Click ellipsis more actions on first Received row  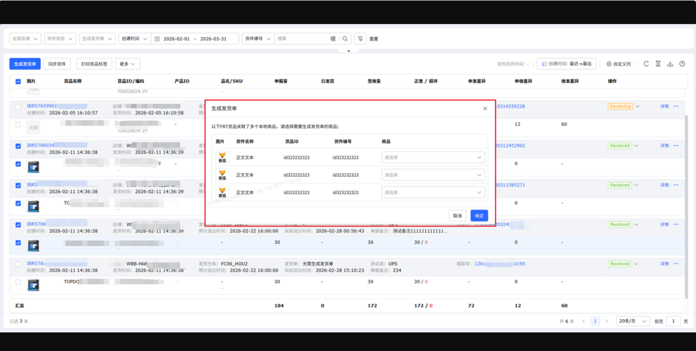coord(676,146)
